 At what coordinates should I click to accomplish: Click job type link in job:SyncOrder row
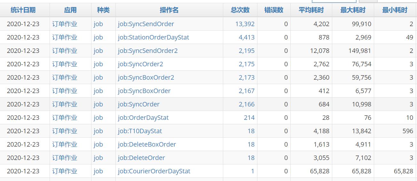pos(98,104)
